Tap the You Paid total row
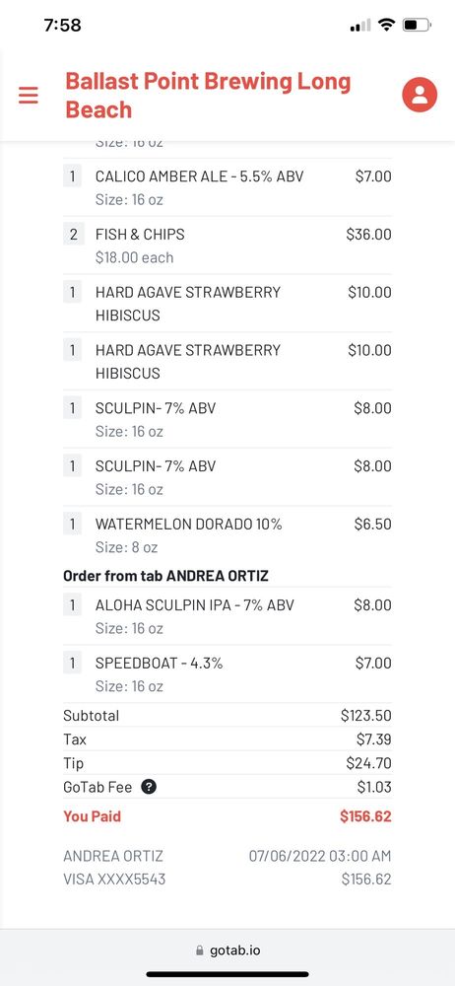The height and width of the screenshot is (986, 455). (227, 816)
